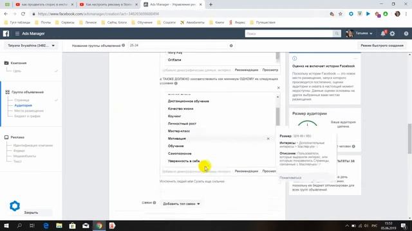The image size is (412, 231).
Task: Show hidden system tray icons
Action: tap(347, 226)
